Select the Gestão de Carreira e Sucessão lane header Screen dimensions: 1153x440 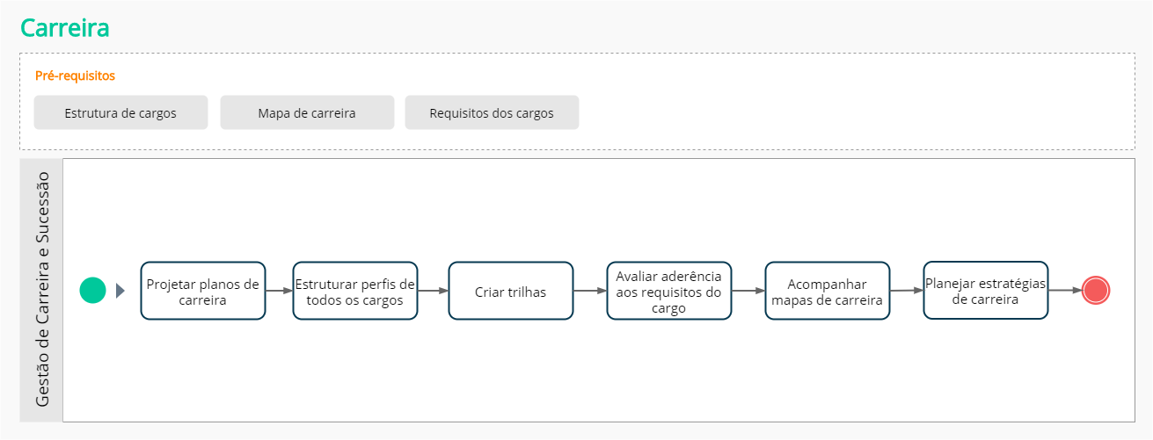41,290
